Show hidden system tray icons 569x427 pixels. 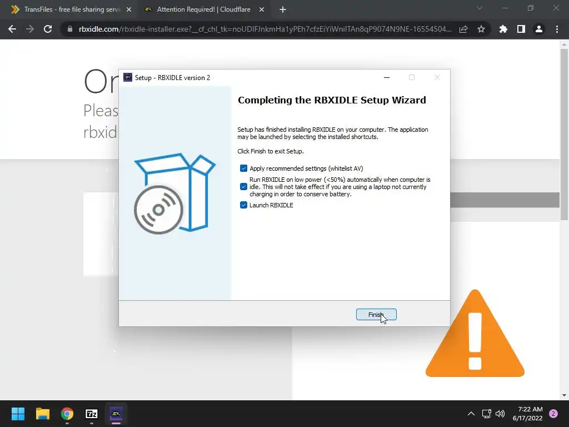click(471, 414)
